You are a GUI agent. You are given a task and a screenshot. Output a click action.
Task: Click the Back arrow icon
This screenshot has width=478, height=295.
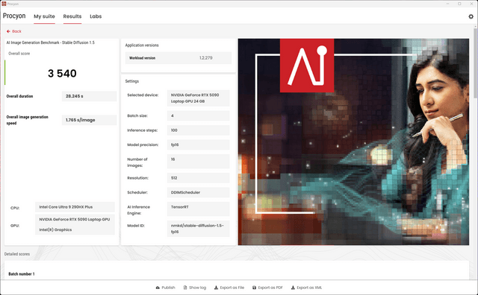(x=8, y=31)
